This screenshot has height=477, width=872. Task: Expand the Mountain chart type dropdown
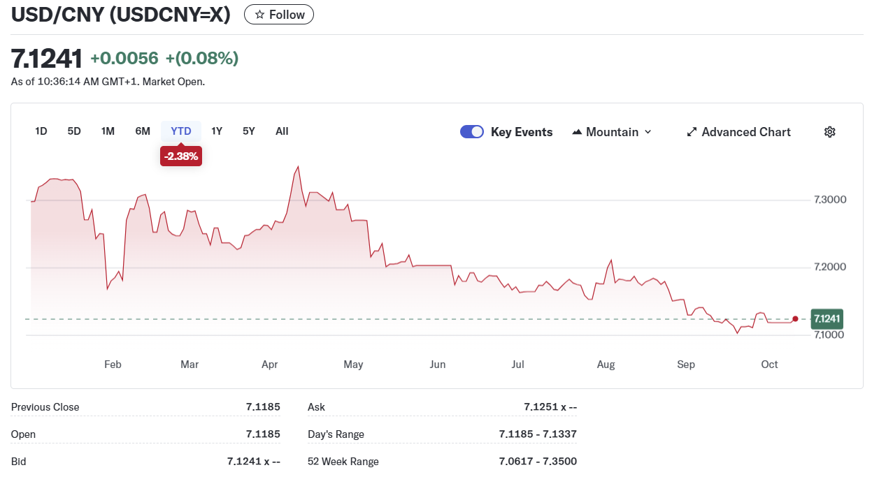coord(612,132)
